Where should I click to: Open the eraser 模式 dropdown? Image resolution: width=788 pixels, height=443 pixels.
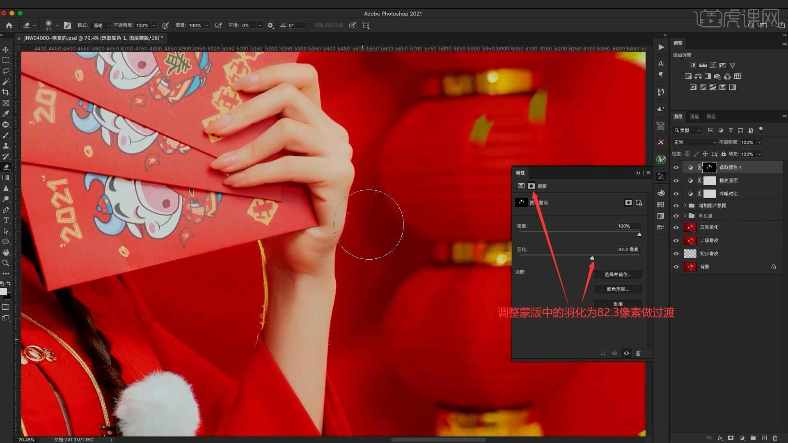click(x=101, y=25)
